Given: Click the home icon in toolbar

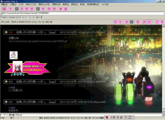Looking at the screenshot, I should [66, 9].
